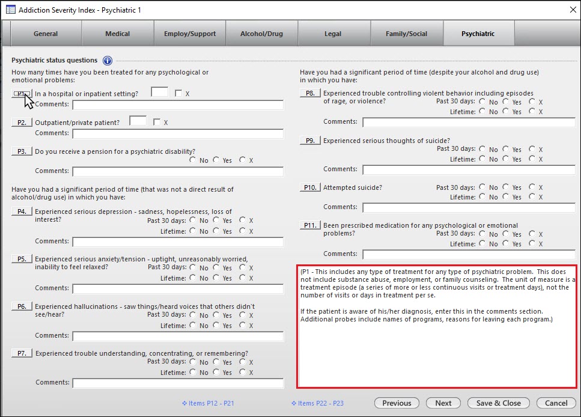This screenshot has height=417, width=581.
Task: Open the Family/Social tab
Action: tap(406, 34)
